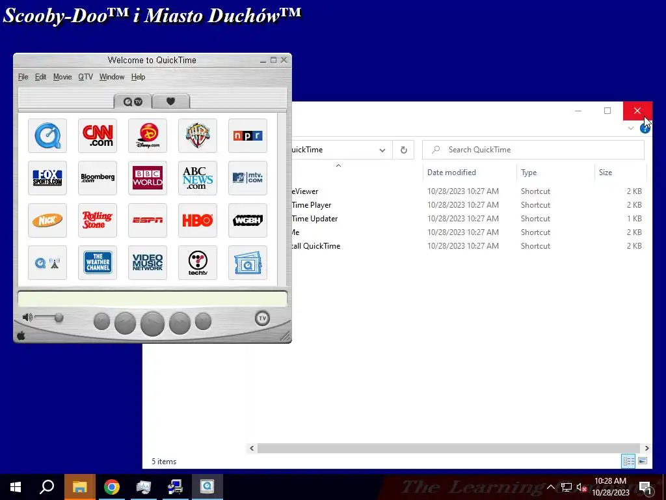
Task: Open the Bloomberg channel
Action: click(x=98, y=178)
